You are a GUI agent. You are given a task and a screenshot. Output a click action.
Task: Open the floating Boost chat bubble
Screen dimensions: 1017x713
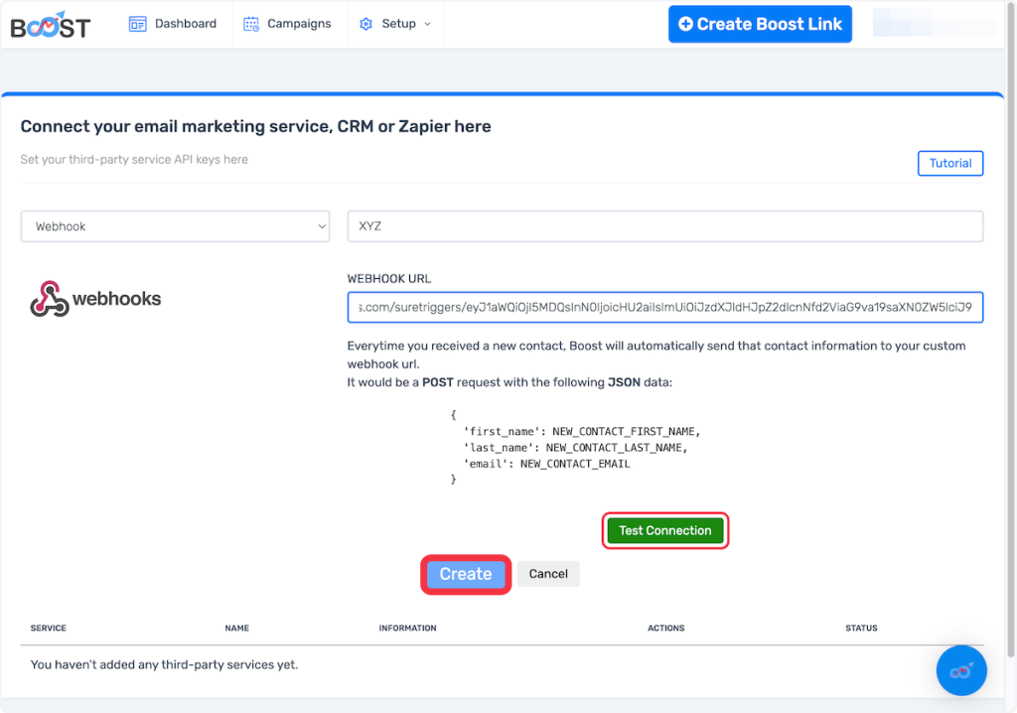pos(960,671)
